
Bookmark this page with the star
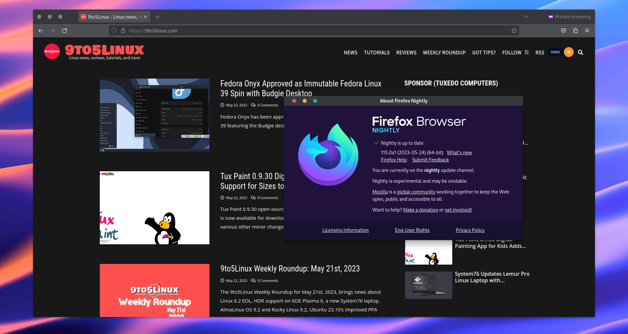[x=514, y=30]
